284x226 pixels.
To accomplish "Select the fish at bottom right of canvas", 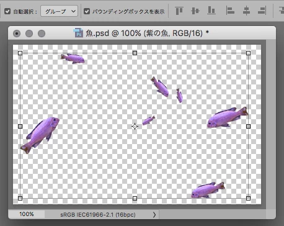I will click(x=206, y=190).
